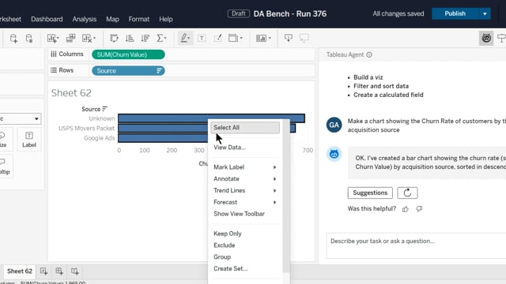Click the refresh response button
The width and height of the screenshot is (506, 284).
coord(407,192)
